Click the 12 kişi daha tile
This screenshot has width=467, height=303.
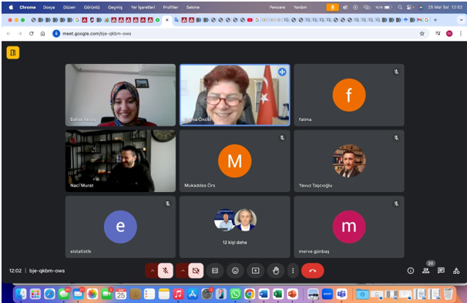tap(235, 227)
